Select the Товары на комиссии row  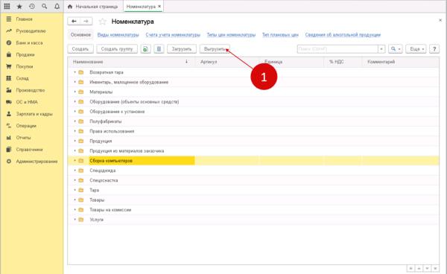pos(253,210)
